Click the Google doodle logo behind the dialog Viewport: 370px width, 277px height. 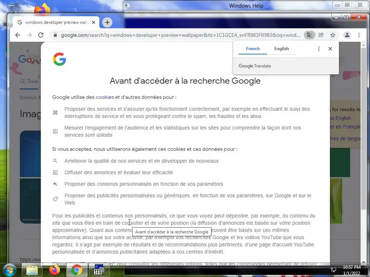[30, 59]
